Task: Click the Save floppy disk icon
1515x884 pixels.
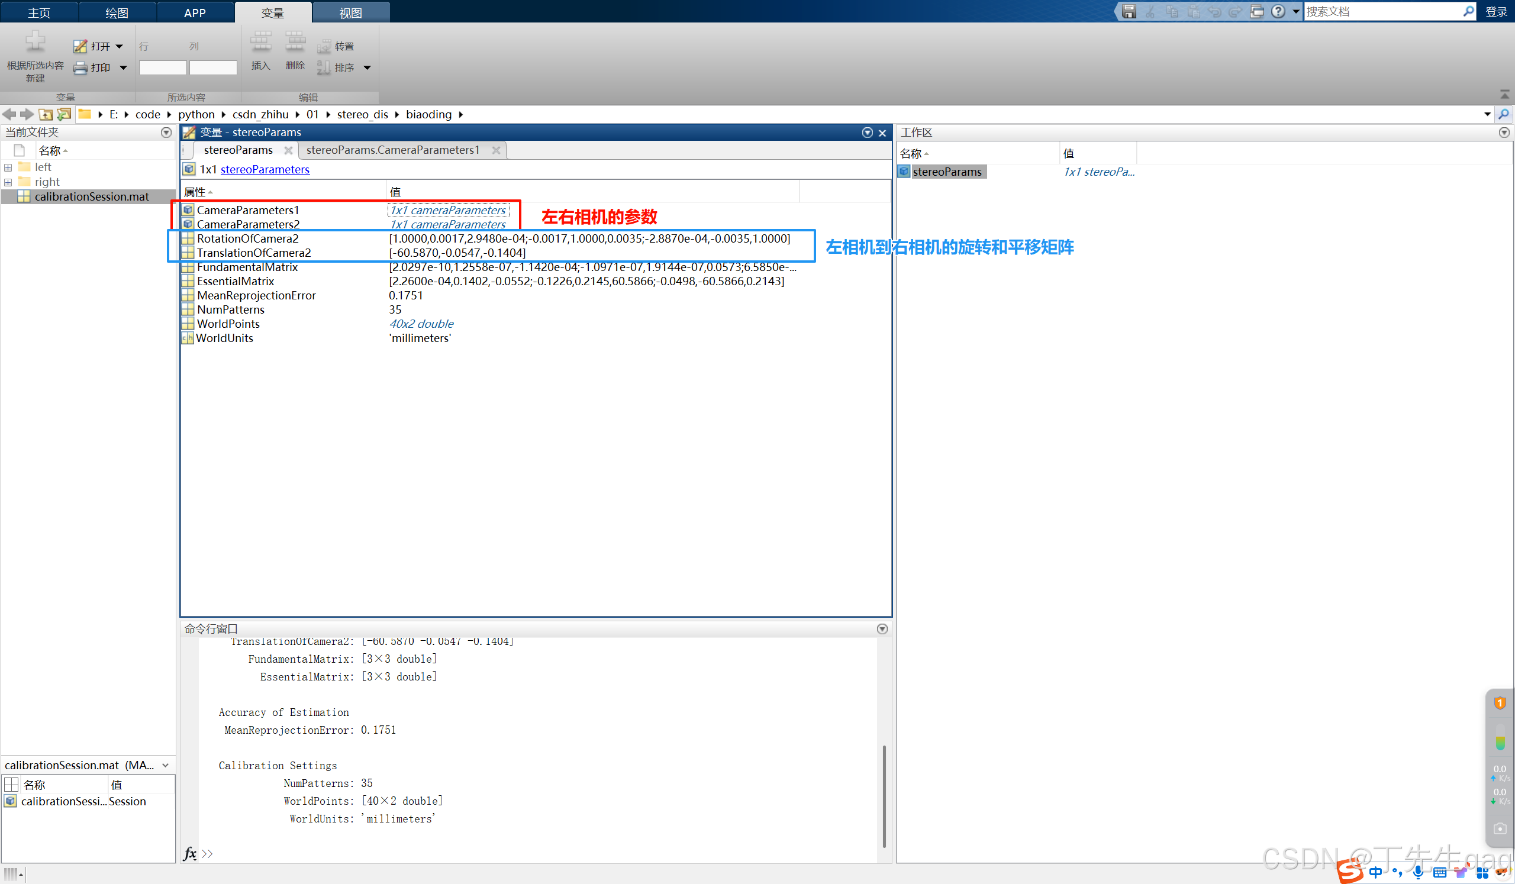Action: point(1129,11)
